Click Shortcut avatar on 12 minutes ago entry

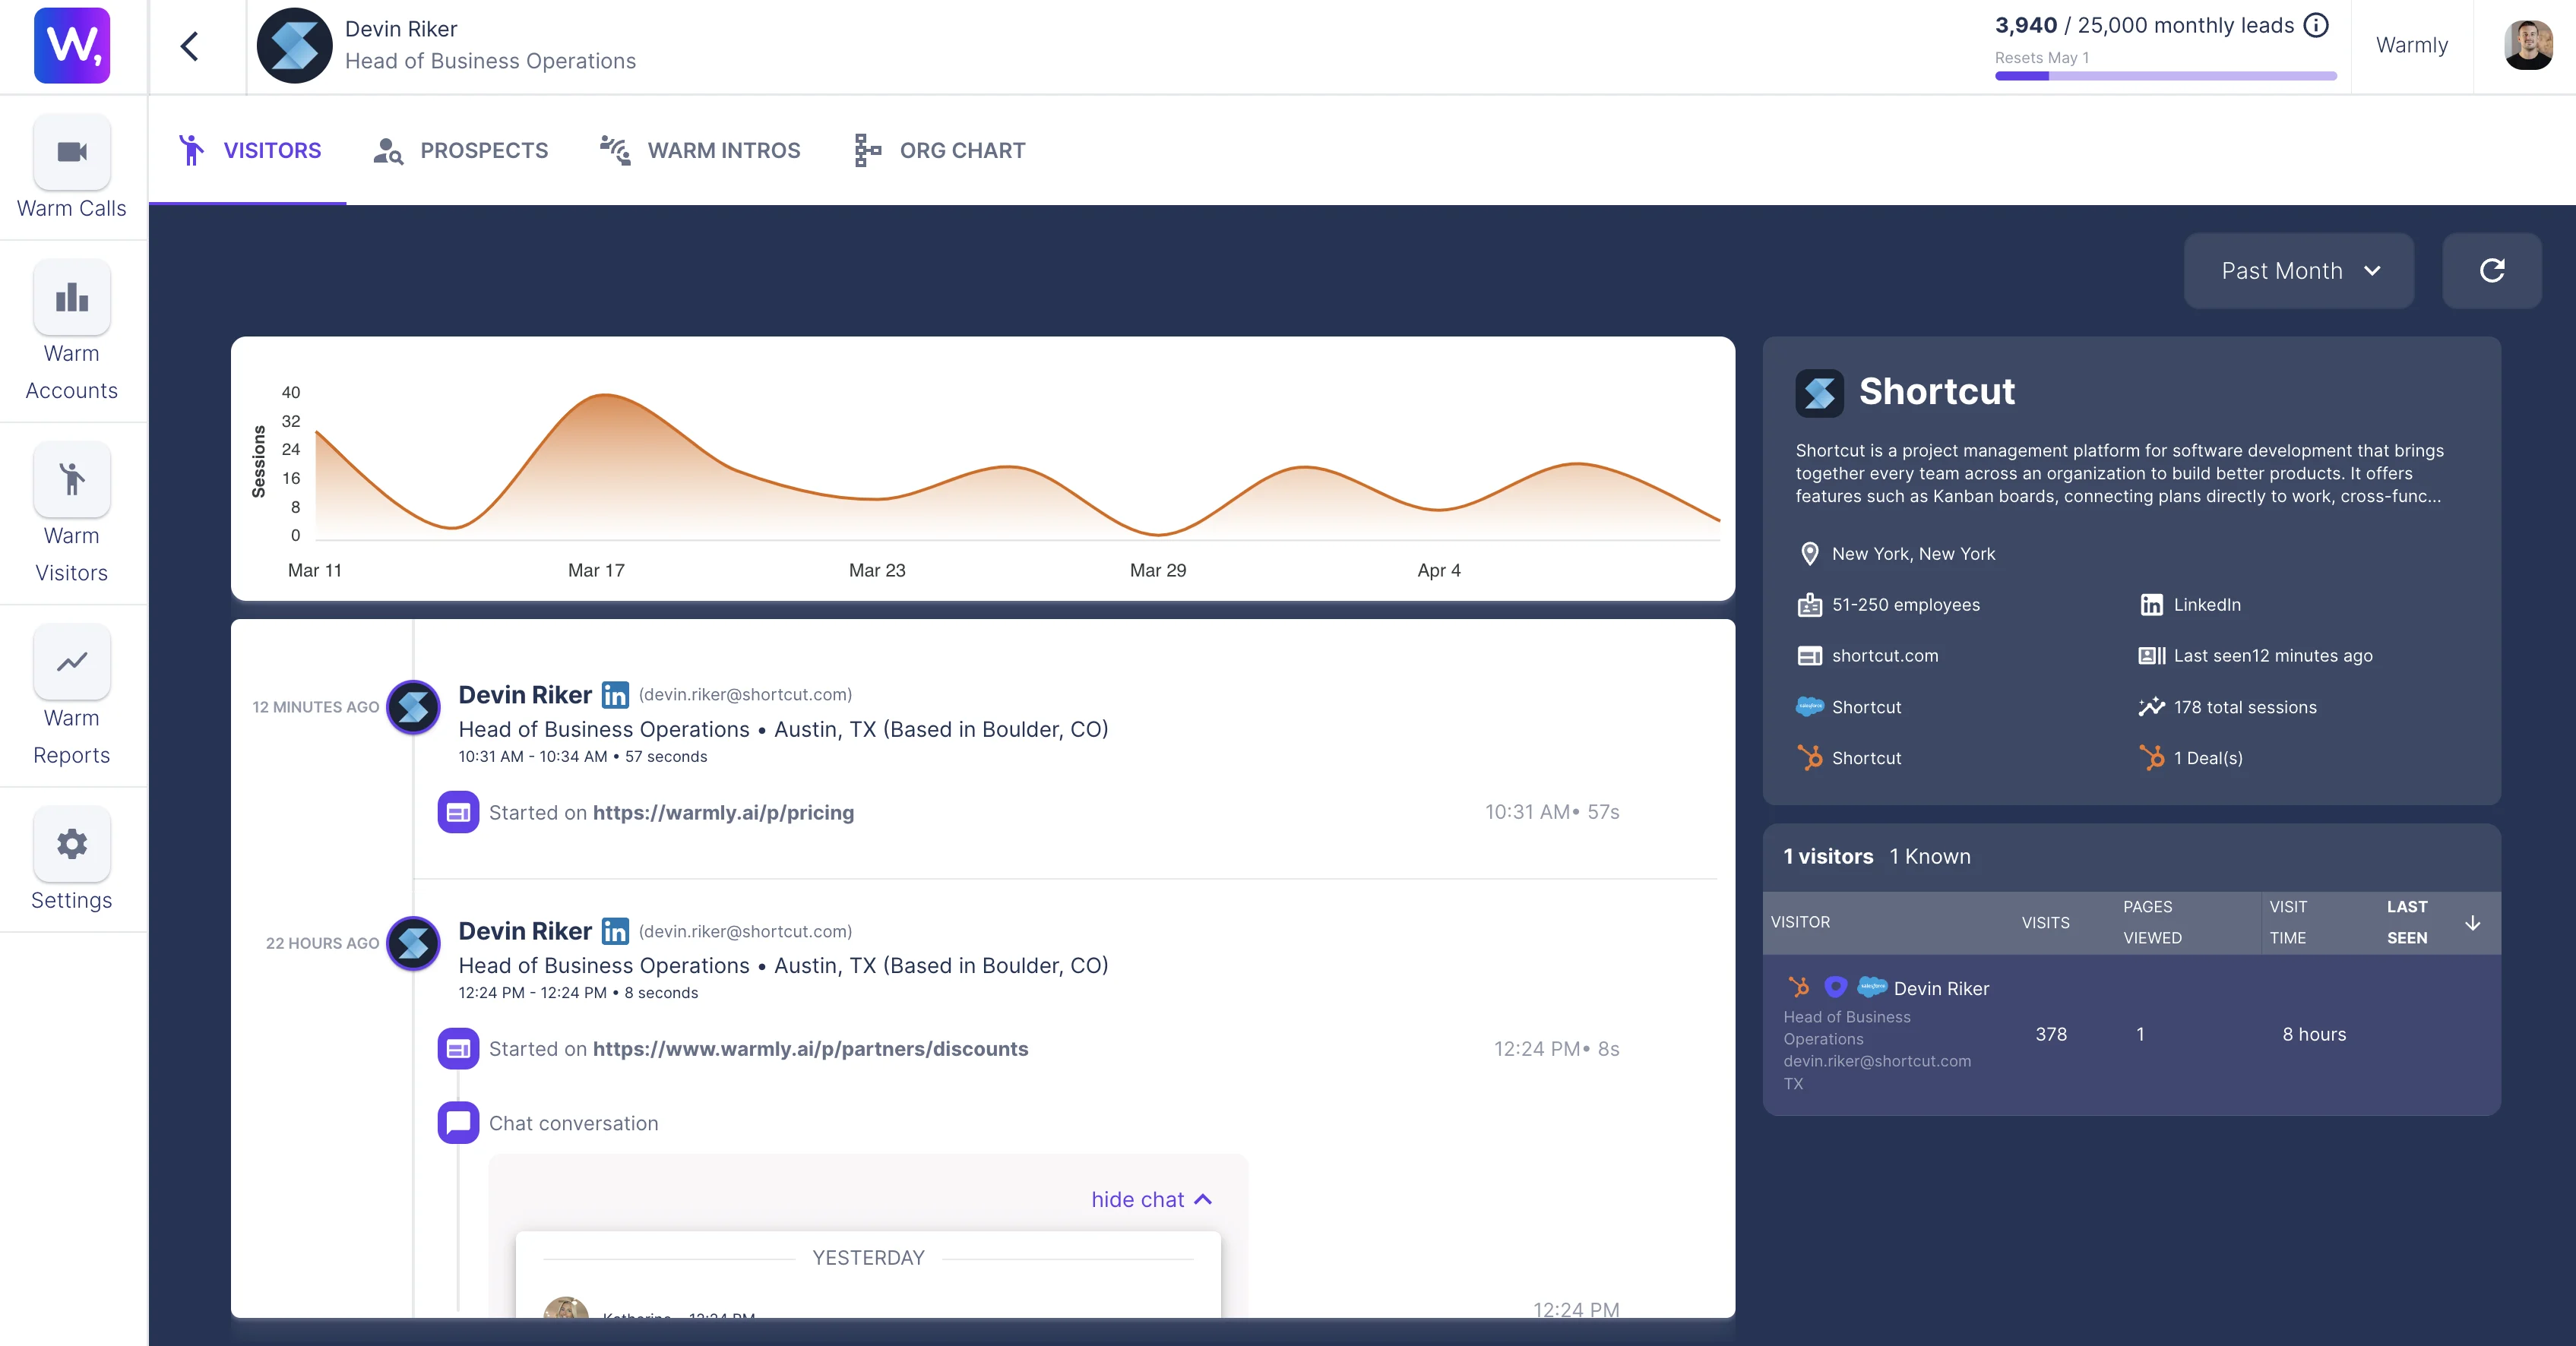click(413, 707)
